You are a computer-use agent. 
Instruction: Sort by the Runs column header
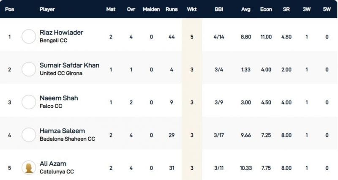click(171, 9)
